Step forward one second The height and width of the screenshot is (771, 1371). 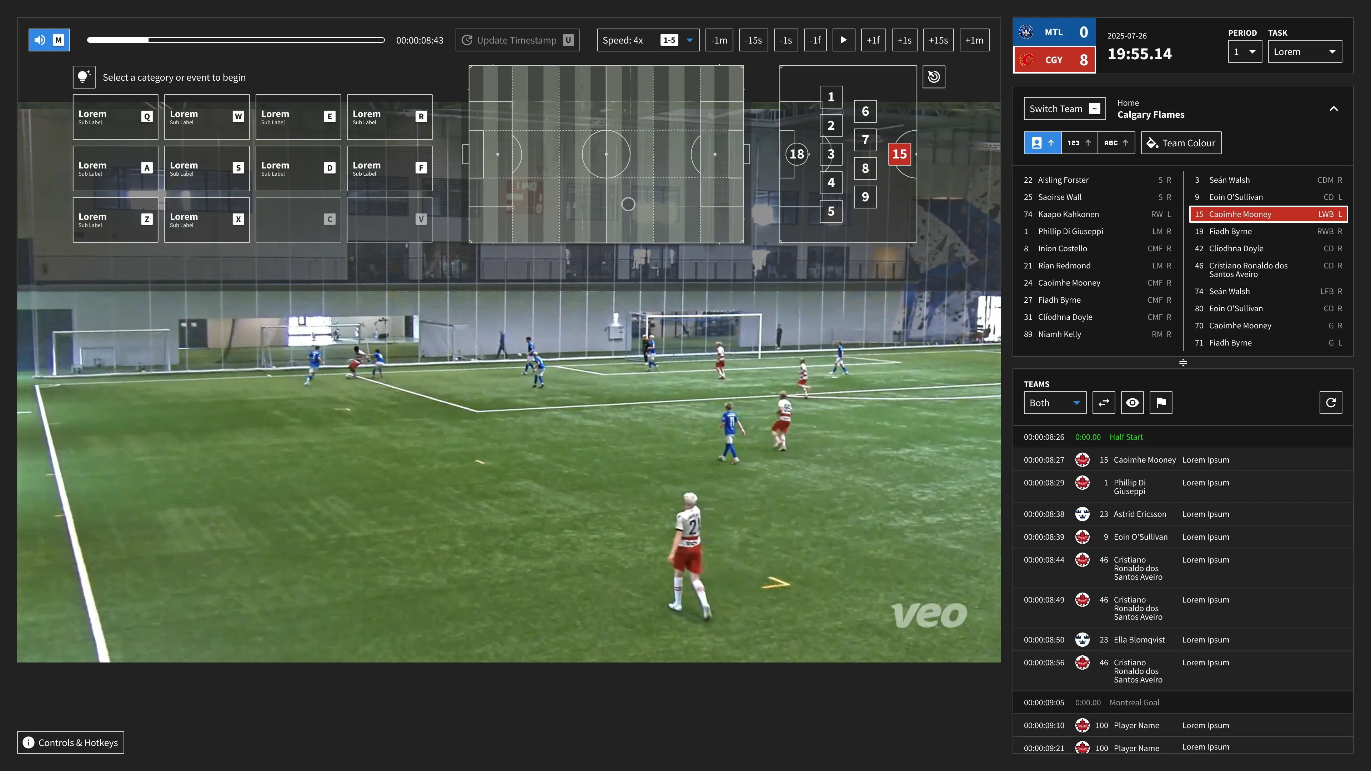[904, 40]
